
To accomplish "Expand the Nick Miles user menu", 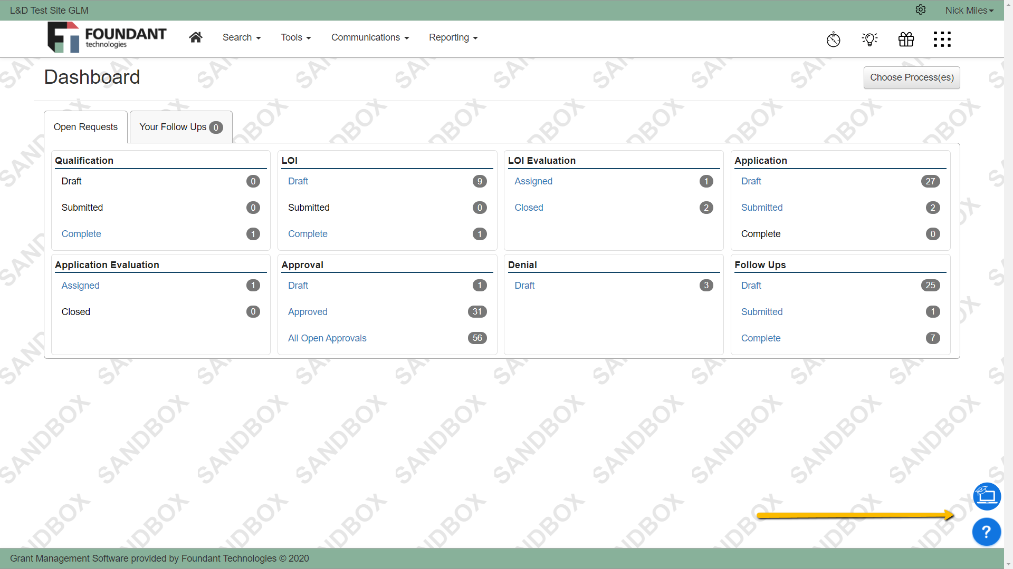I will [x=969, y=11].
